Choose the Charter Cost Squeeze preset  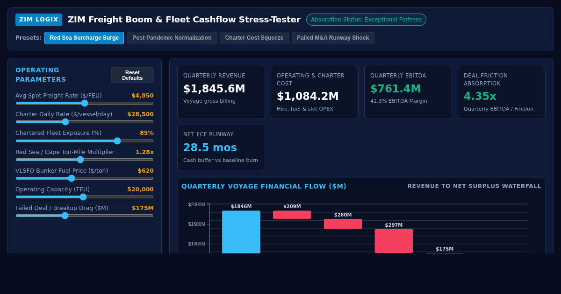(254, 38)
